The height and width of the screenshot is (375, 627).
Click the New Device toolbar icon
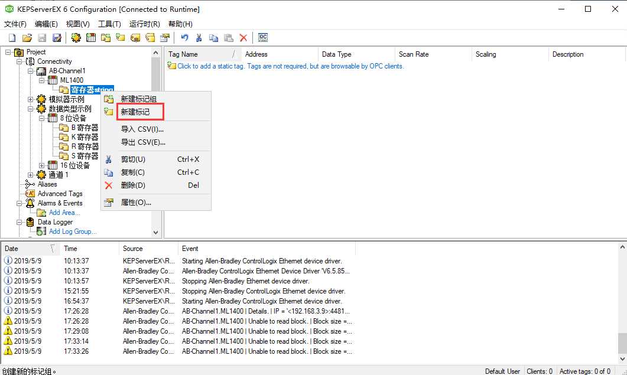[x=91, y=38]
